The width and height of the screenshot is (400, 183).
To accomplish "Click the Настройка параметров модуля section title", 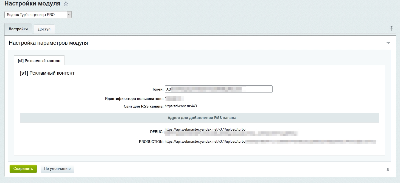I will [48, 43].
